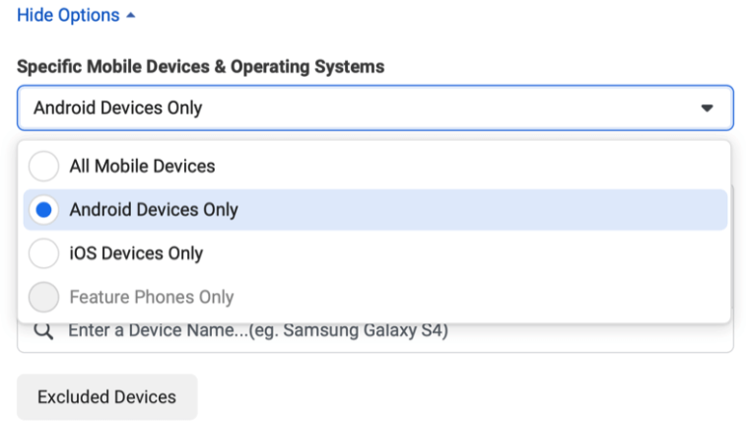Click the greyed Feature Phones Only radio button
This screenshot has width=746, height=424.
[43, 297]
